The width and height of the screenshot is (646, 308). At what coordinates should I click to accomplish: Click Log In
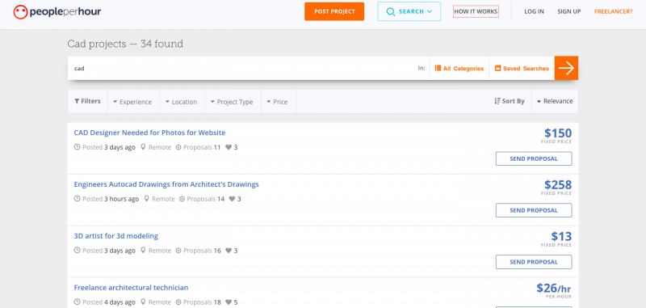pyautogui.click(x=534, y=11)
